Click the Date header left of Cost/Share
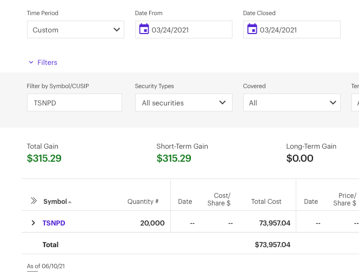Screen dimensions: 359x272 pyautogui.click(x=185, y=202)
